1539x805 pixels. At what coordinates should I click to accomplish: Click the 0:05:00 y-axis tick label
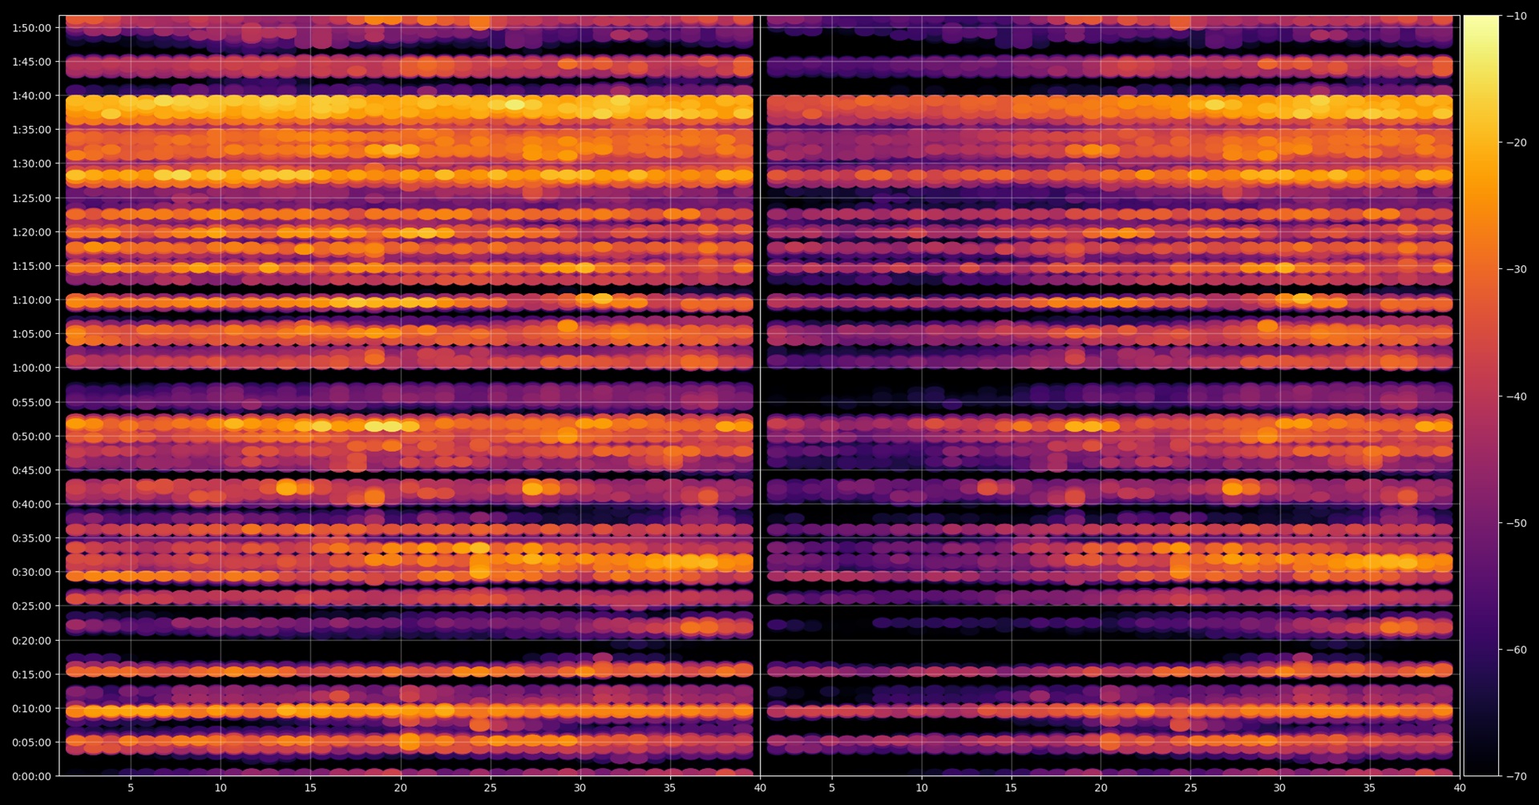(31, 743)
